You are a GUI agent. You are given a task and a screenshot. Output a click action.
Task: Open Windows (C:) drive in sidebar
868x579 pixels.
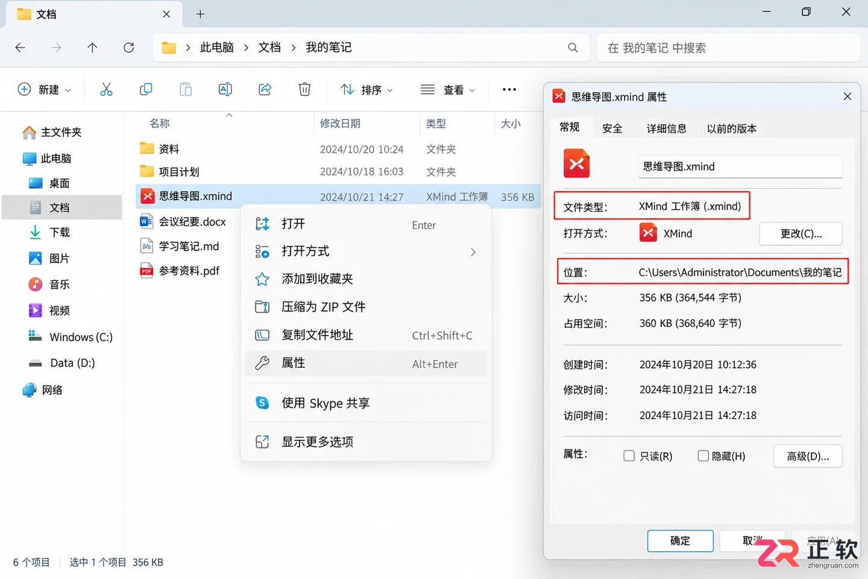81,337
